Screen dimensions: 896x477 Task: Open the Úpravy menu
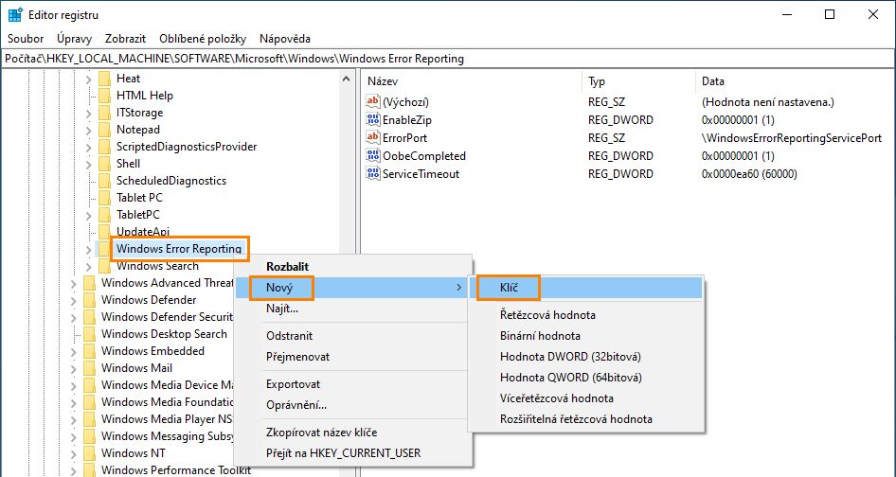(x=74, y=39)
